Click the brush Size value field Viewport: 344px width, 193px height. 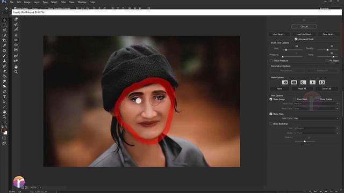297,47
